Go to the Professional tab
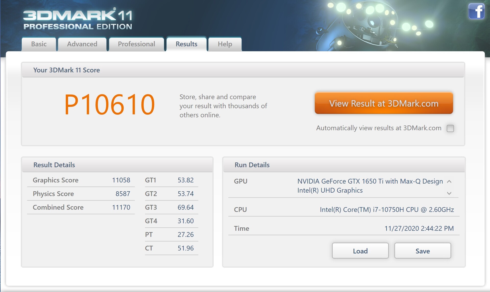 (136, 44)
